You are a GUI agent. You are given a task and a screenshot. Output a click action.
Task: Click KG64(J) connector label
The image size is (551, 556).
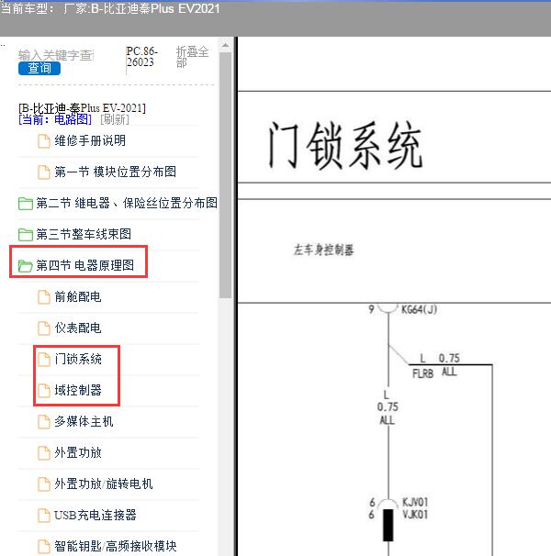click(419, 309)
